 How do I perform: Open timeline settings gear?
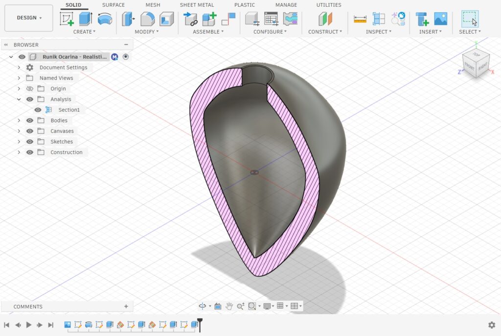492,325
